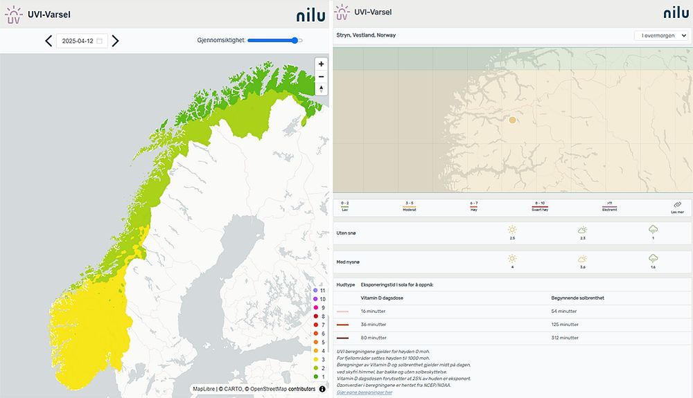Click legend dot for UV index 4
Screen dimensions: 693x398
click(315, 351)
